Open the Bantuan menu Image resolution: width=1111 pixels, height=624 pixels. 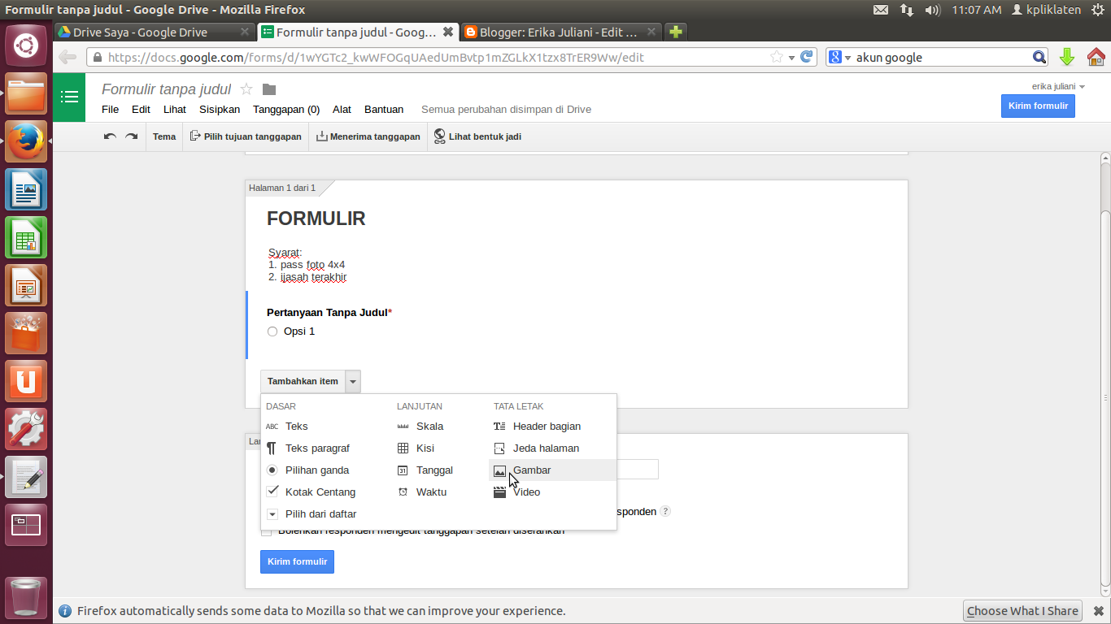click(x=384, y=109)
